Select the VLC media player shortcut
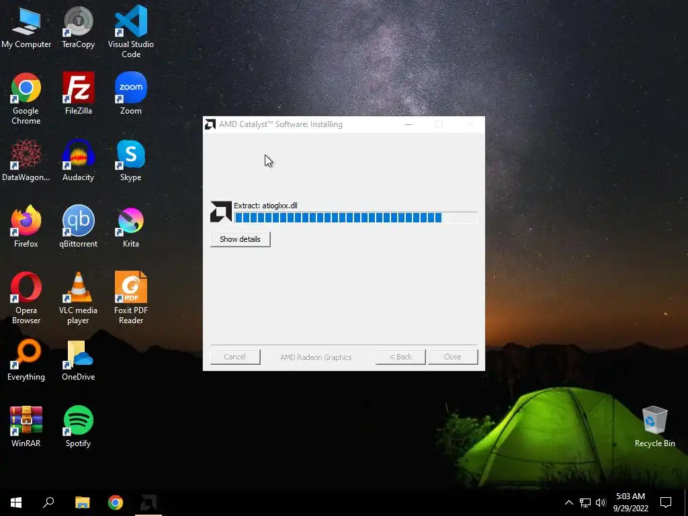 click(x=78, y=298)
